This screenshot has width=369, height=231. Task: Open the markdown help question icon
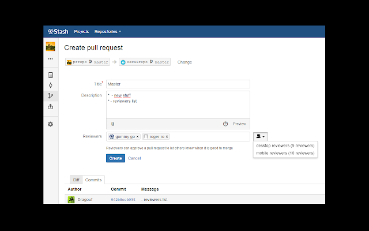[225, 124]
